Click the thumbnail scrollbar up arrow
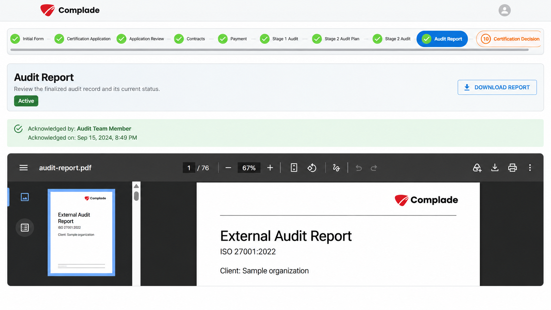551x310 pixels. 136,186
